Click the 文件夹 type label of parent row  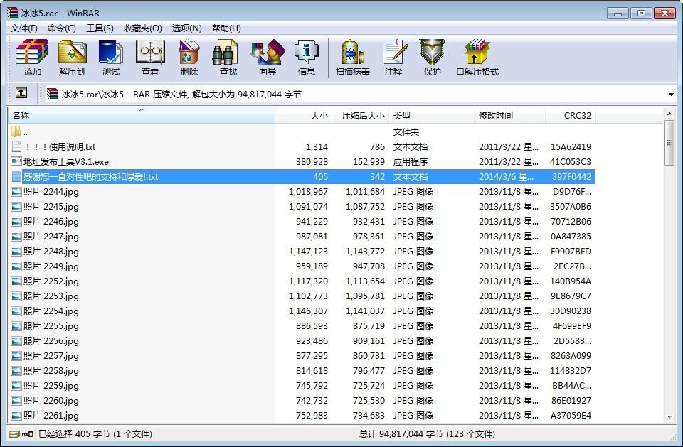(x=406, y=132)
